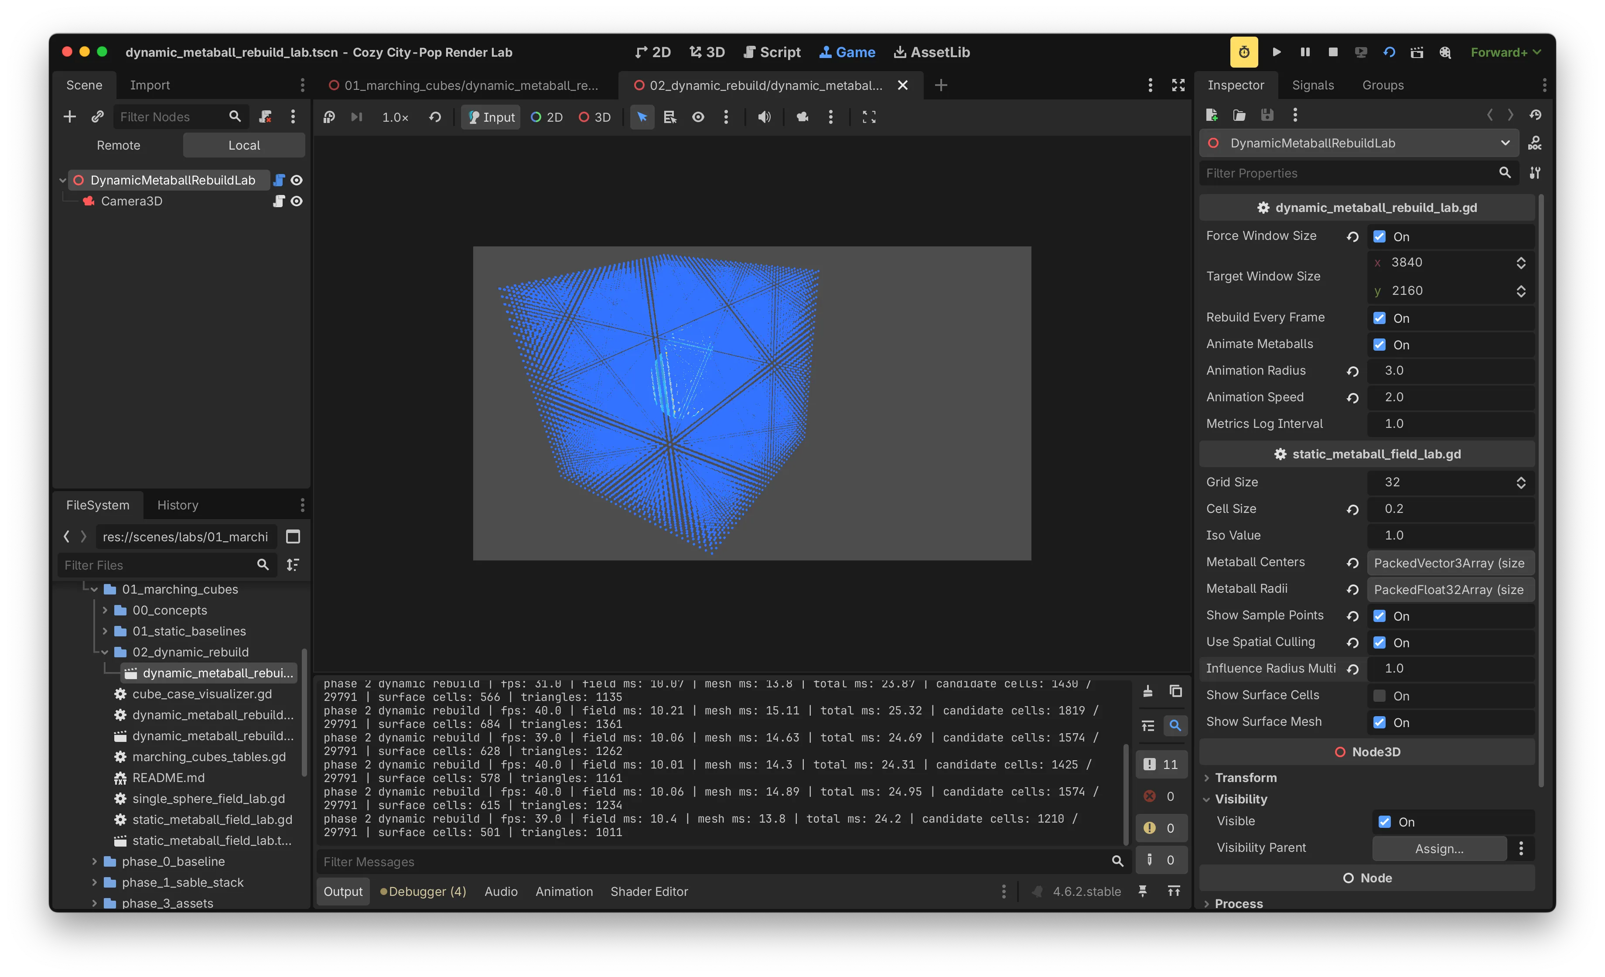The image size is (1605, 977).
Task: Click the distraction-free mode expand icon
Action: [1178, 85]
